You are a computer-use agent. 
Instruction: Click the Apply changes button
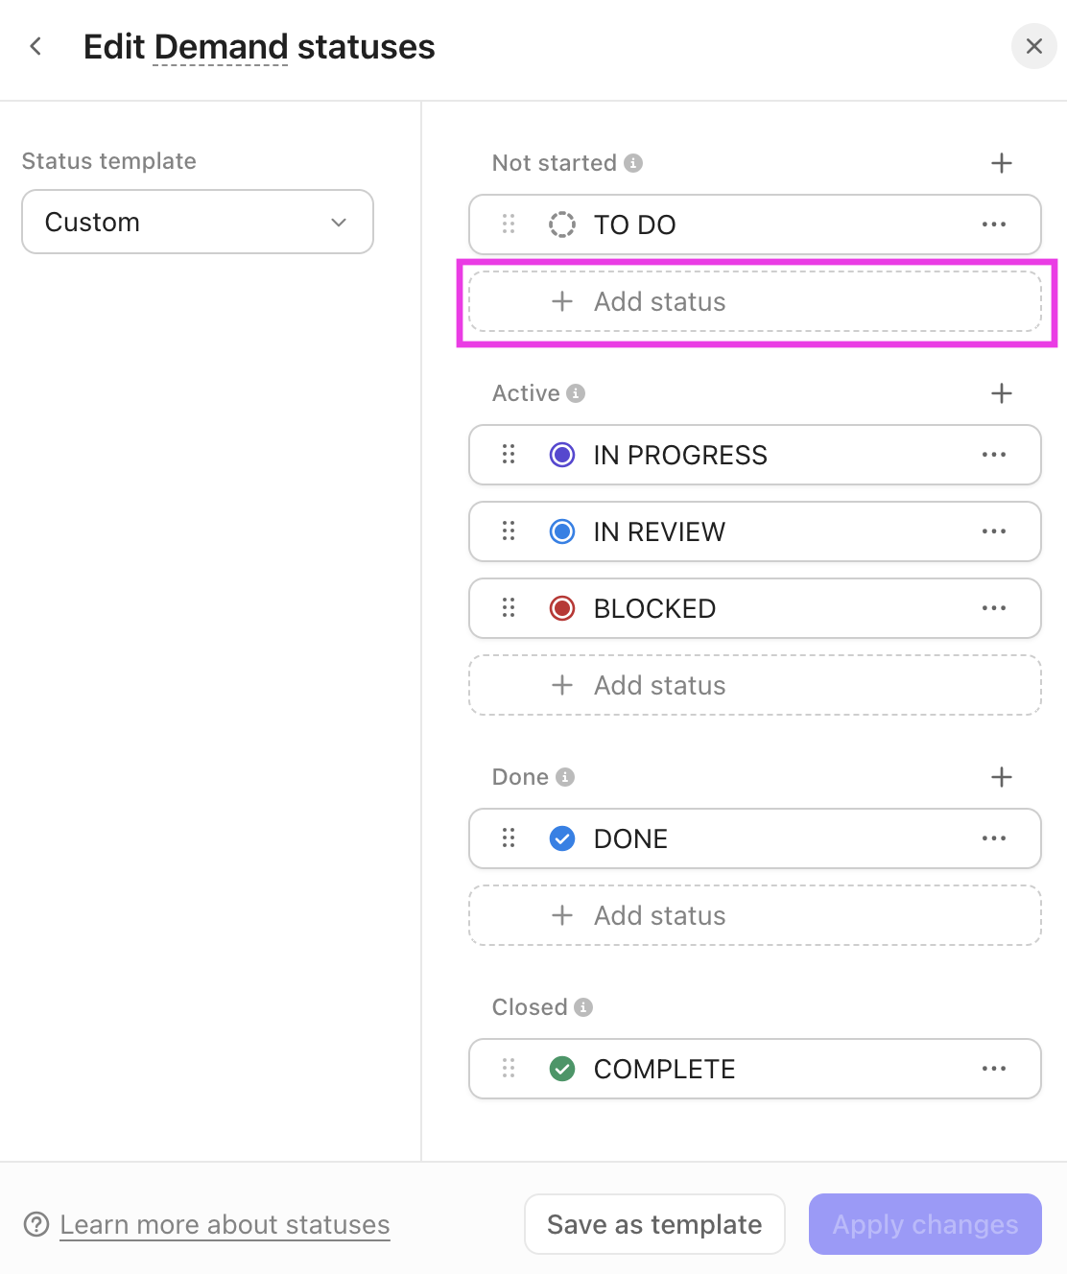pyautogui.click(x=924, y=1224)
